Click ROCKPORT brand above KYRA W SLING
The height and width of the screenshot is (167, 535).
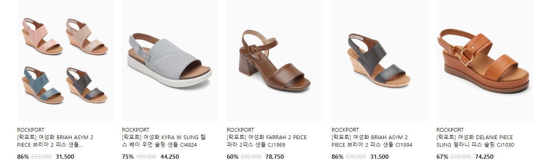point(136,130)
